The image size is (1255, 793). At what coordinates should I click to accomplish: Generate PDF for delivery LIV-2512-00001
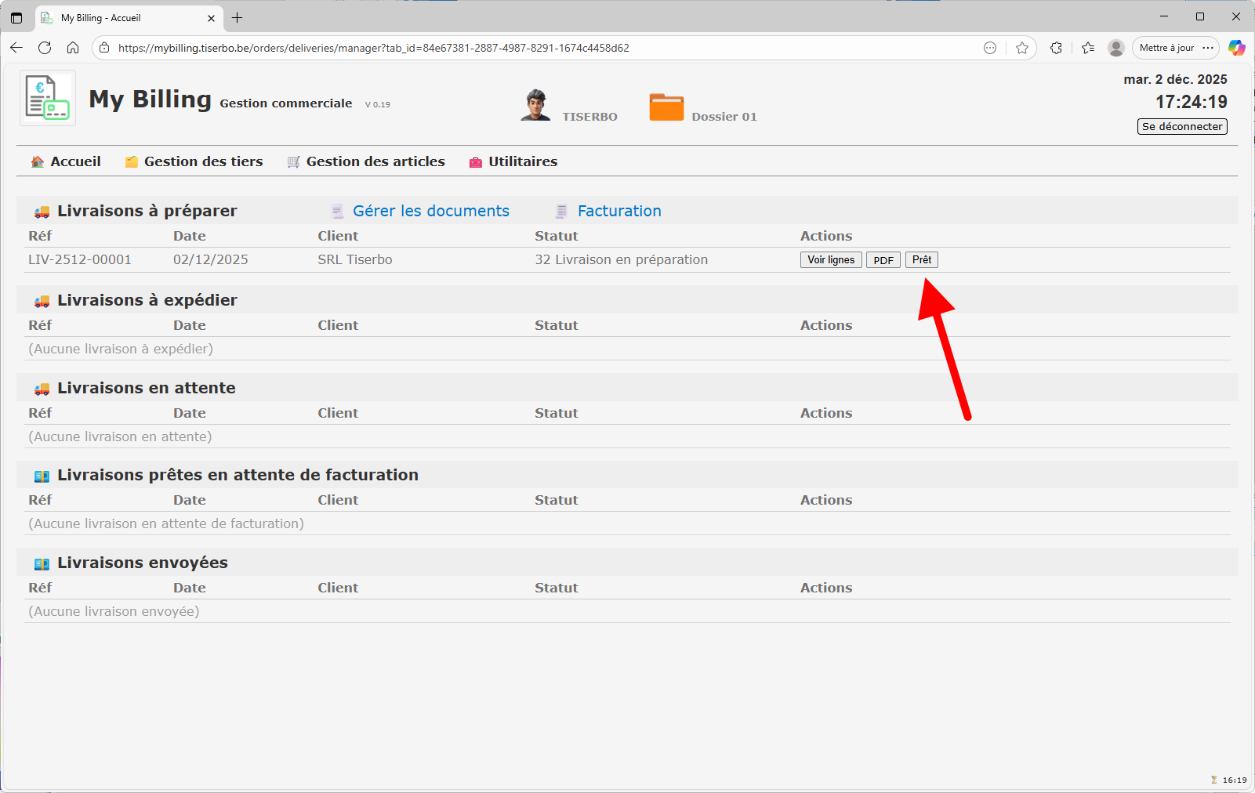(x=883, y=260)
